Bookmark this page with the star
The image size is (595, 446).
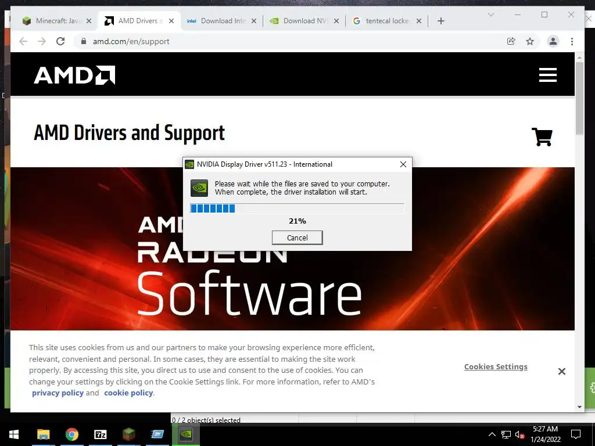[x=530, y=41]
